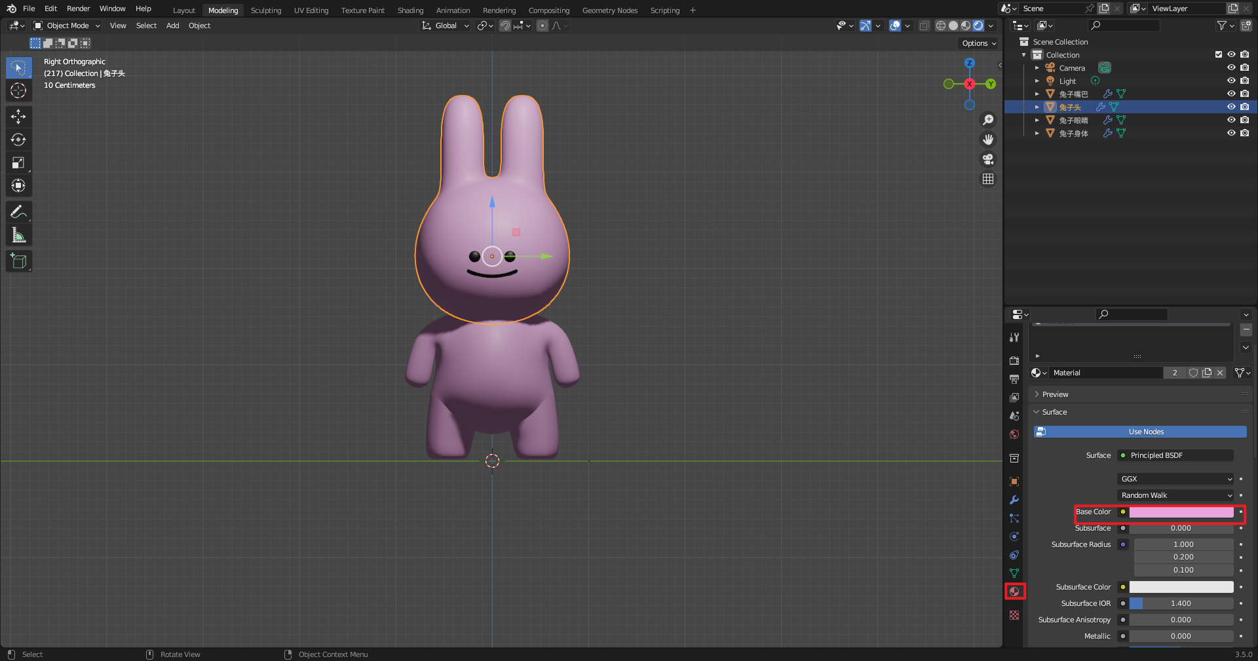The height and width of the screenshot is (661, 1258).
Task: Toggle proportional editing in the header
Action: tap(543, 26)
